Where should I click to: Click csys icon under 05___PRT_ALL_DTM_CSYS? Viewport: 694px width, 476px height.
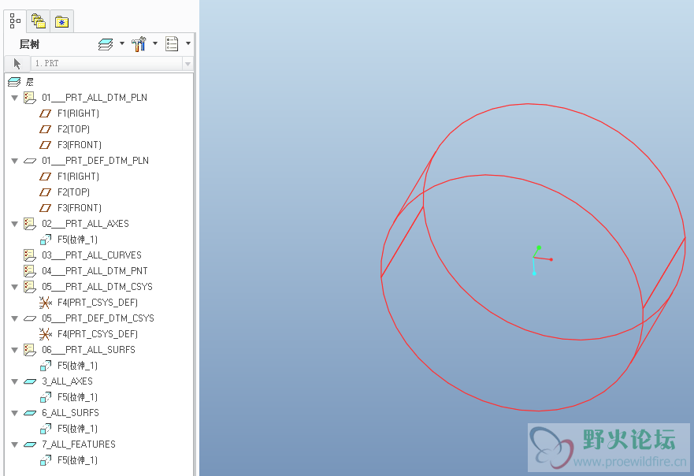(x=45, y=303)
